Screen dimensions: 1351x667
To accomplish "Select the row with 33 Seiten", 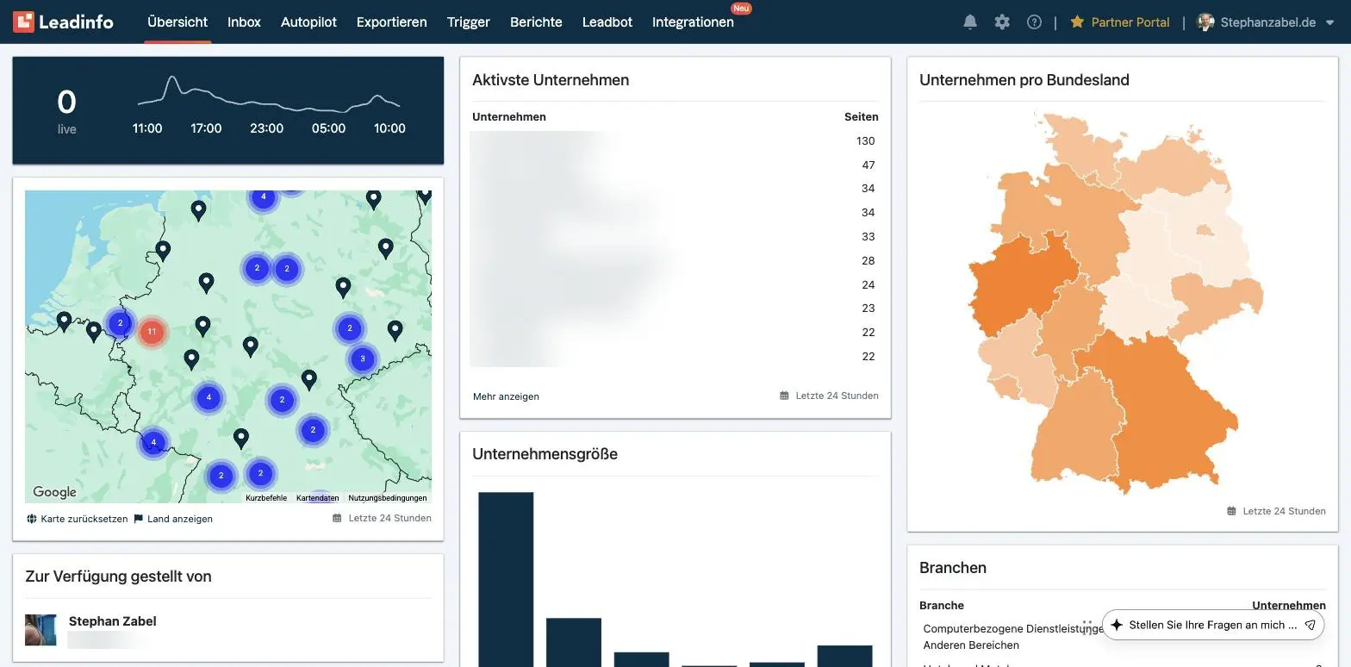I will tap(675, 236).
